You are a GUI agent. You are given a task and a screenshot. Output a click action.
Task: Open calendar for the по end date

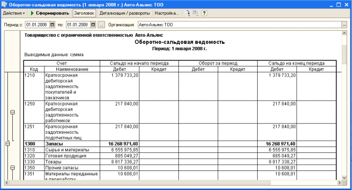(93, 25)
